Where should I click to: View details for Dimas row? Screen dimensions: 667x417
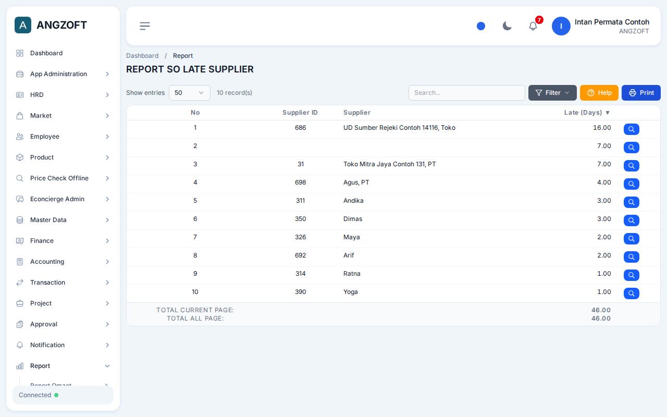632,220
